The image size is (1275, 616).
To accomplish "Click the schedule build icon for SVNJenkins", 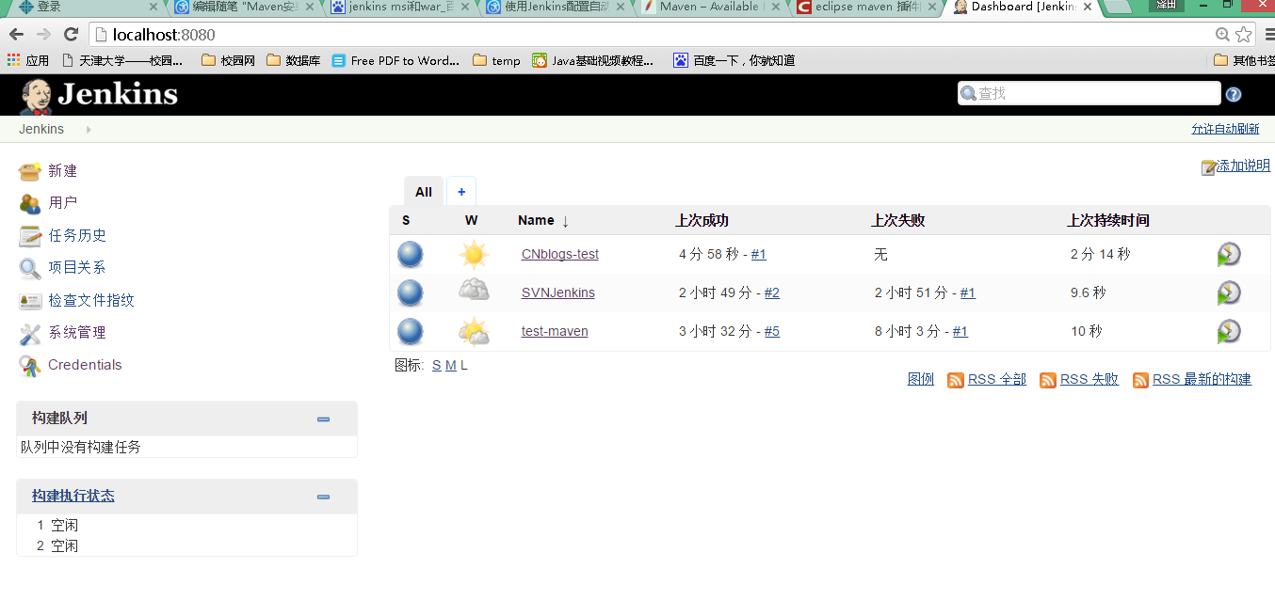I will point(1229,293).
